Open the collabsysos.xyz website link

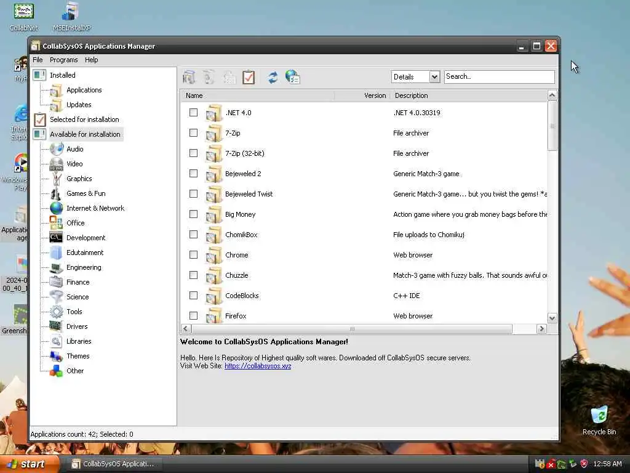pos(258,366)
